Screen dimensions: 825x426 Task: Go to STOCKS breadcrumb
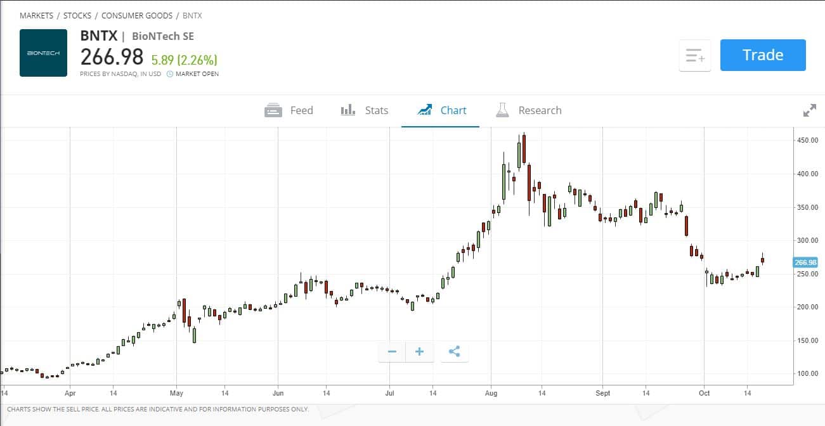click(x=77, y=15)
